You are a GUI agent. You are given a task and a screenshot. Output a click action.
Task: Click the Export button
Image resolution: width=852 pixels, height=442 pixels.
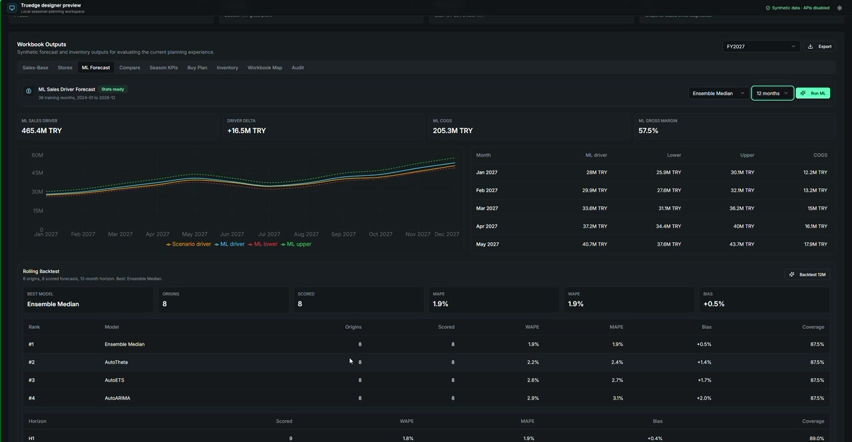coord(819,47)
